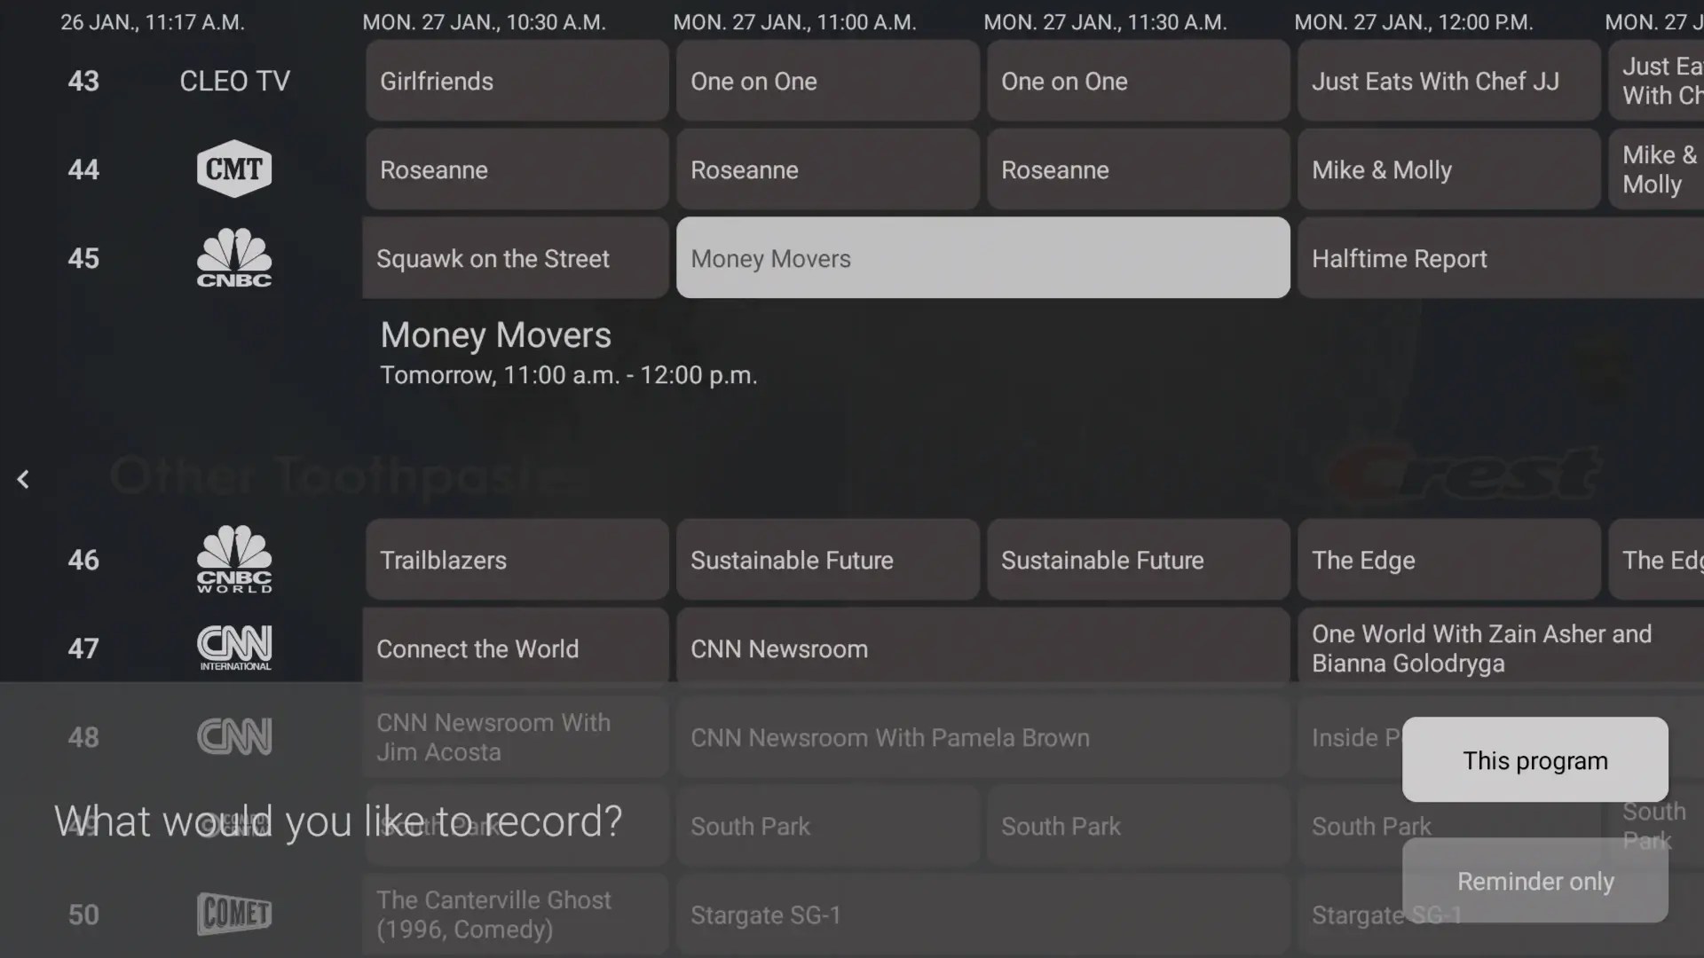The width and height of the screenshot is (1704, 958).
Task: Select Sustainable Future at 11:30 A.M.
Action: tap(1139, 560)
